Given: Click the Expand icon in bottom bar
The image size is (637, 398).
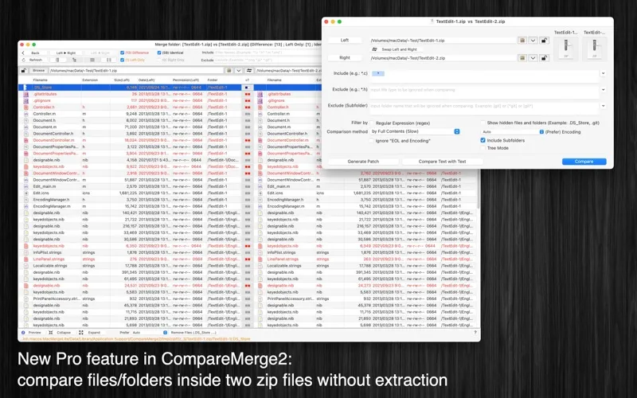Looking at the screenshot, I should point(81,332).
